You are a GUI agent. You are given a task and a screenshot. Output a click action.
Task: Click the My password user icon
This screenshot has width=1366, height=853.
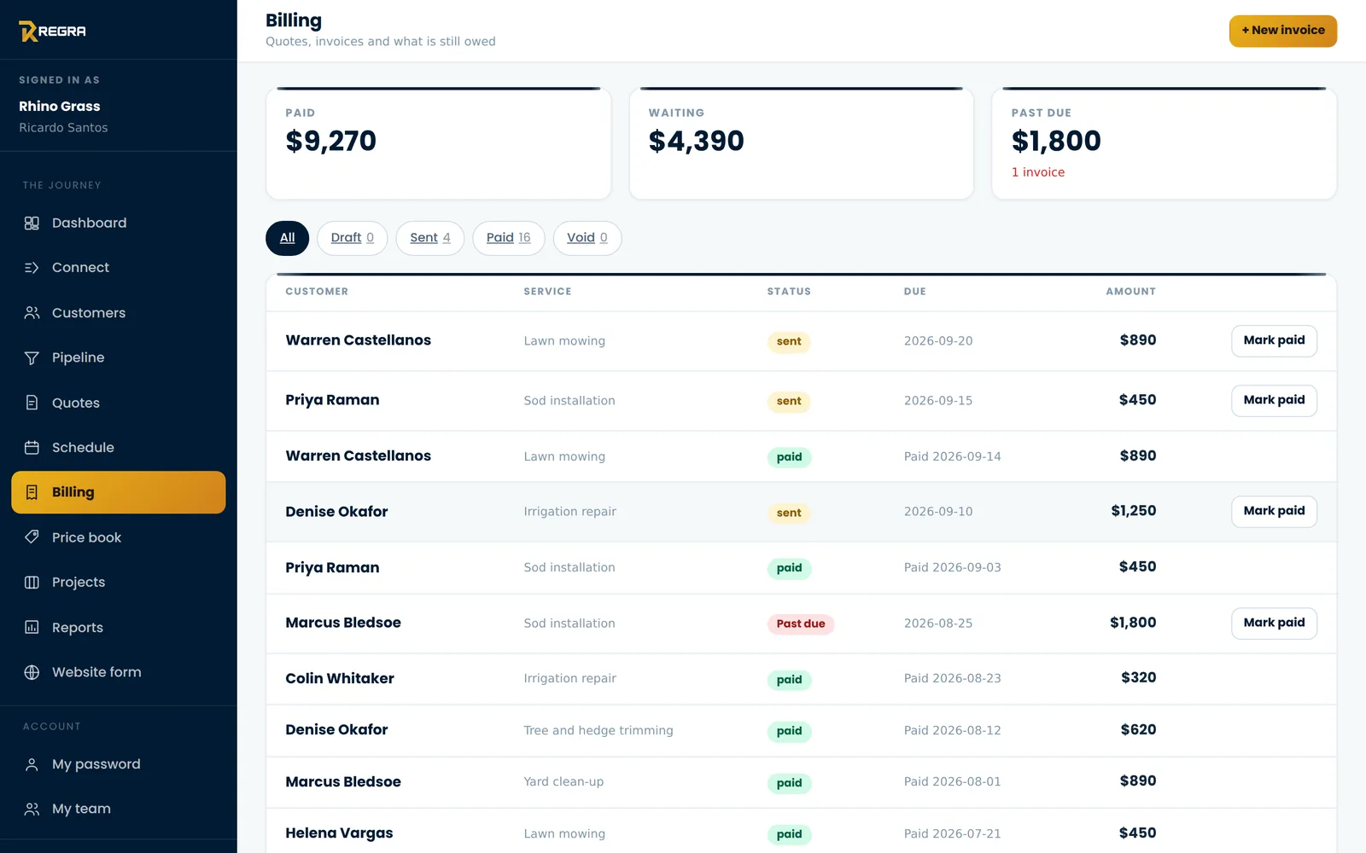pyautogui.click(x=32, y=764)
